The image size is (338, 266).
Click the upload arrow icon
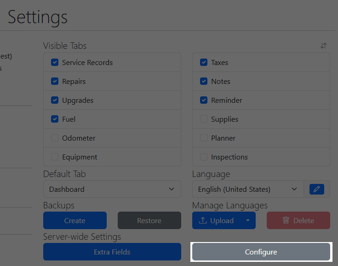[x=203, y=221]
